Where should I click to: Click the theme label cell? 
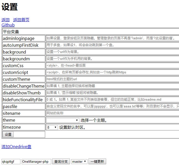click(x=24, y=120)
